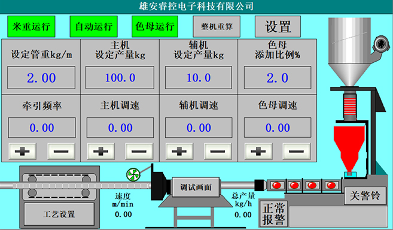This screenshot has height=230, width=393.
Task: Select the 主机设定产量 input showing 100.0
Action: tap(120, 78)
